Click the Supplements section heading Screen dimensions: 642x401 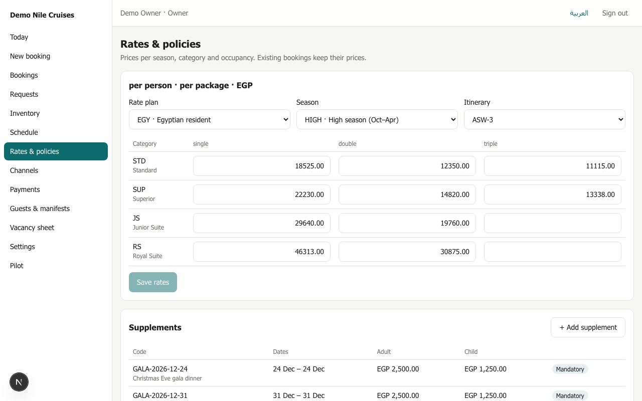pyautogui.click(x=155, y=327)
